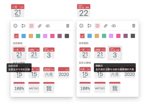Click the cloud upload icon in right panel
Screen dimensions: 144x105
(114, 26)
